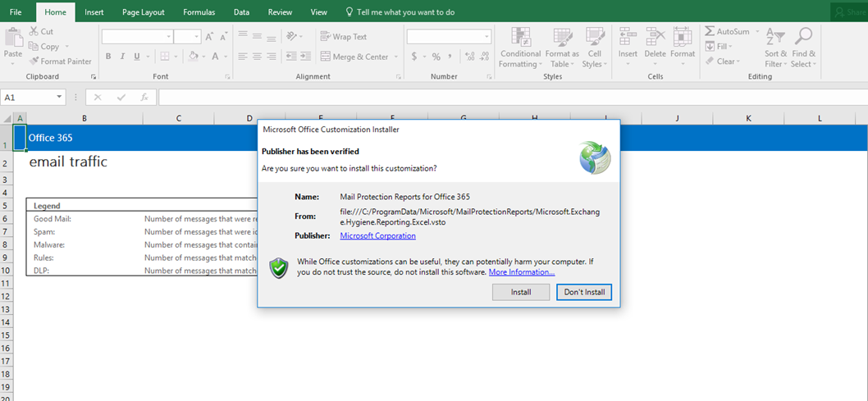Viewport: 868px width, 401px height.
Task: Click the Delete cells icon
Action: [655, 48]
